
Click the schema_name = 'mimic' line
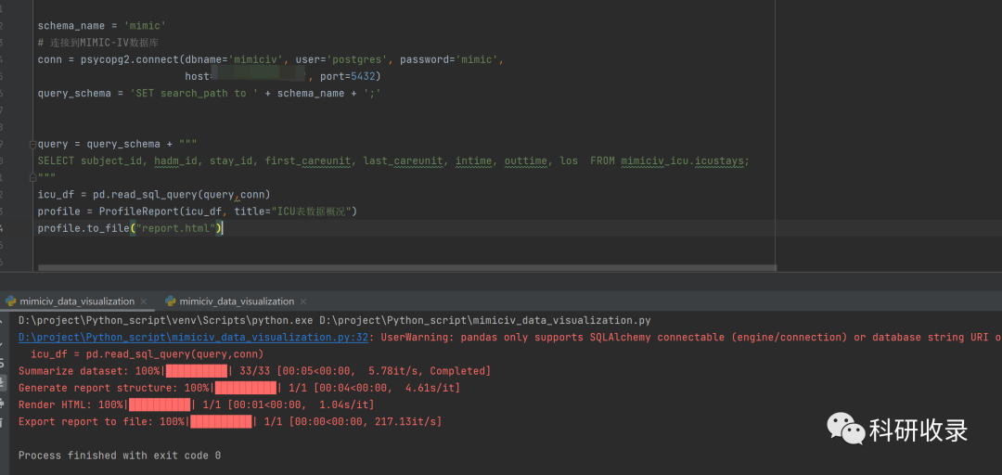coord(102,26)
